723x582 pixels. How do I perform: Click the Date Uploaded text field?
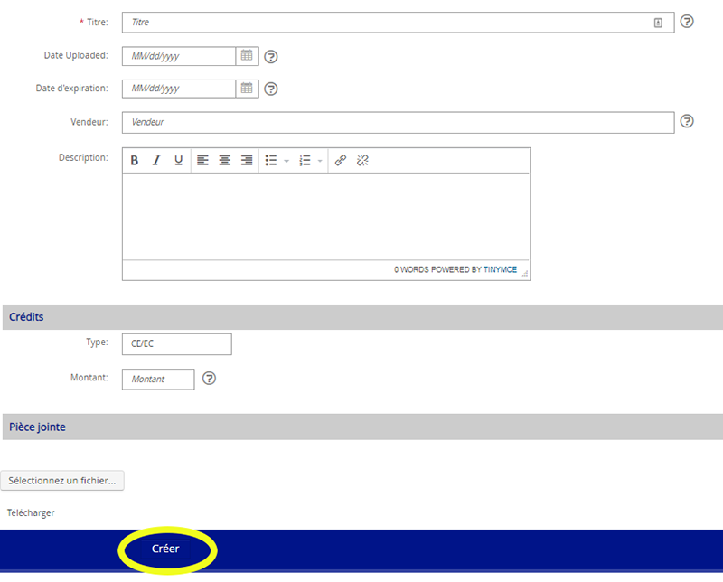(x=179, y=56)
